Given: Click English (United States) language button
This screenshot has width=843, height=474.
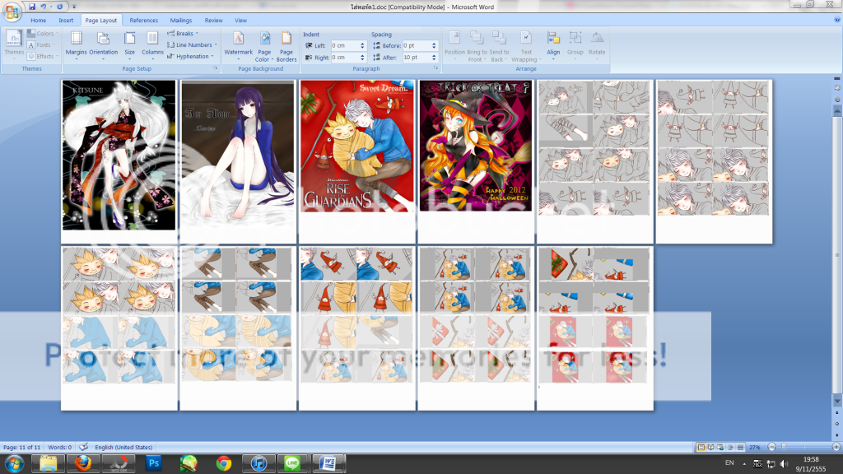Looking at the screenshot, I should click(x=123, y=447).
